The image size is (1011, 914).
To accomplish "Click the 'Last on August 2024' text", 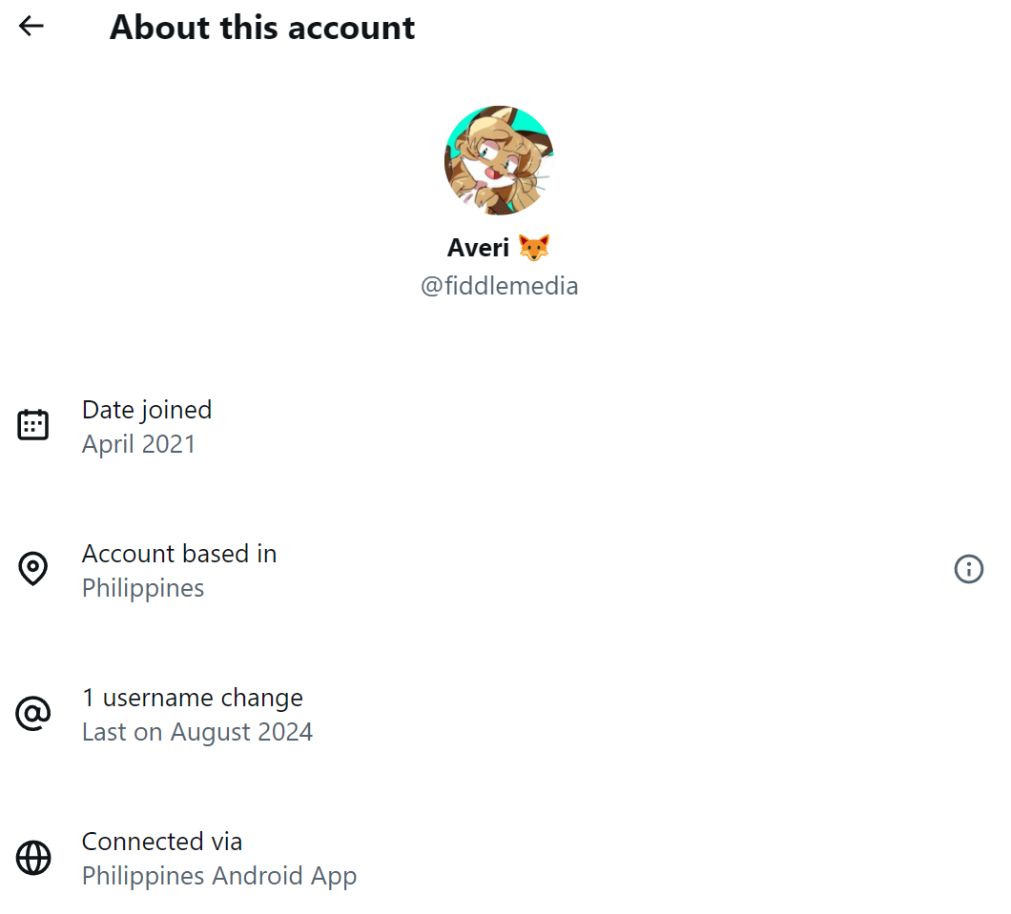I will (197, 732).
